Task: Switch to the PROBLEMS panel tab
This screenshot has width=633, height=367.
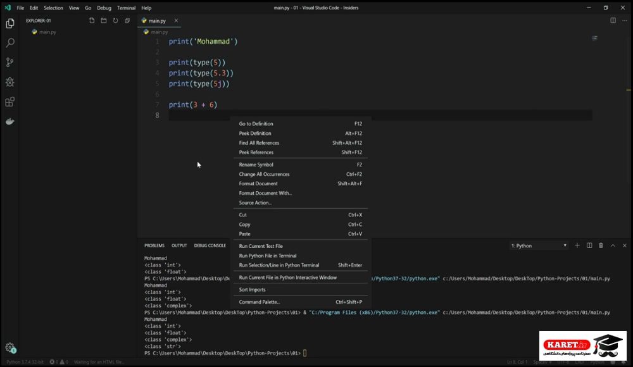Action: [x=154, y=246]
